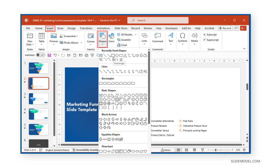The image size is (271, 168).
Task: Pick the lightning bolt in Basic Shapes
Action: [x=129, y=103]
